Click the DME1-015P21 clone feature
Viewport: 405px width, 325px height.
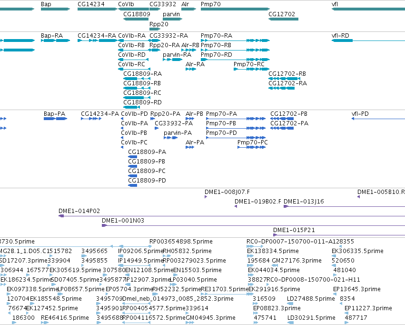click(339, 235)
